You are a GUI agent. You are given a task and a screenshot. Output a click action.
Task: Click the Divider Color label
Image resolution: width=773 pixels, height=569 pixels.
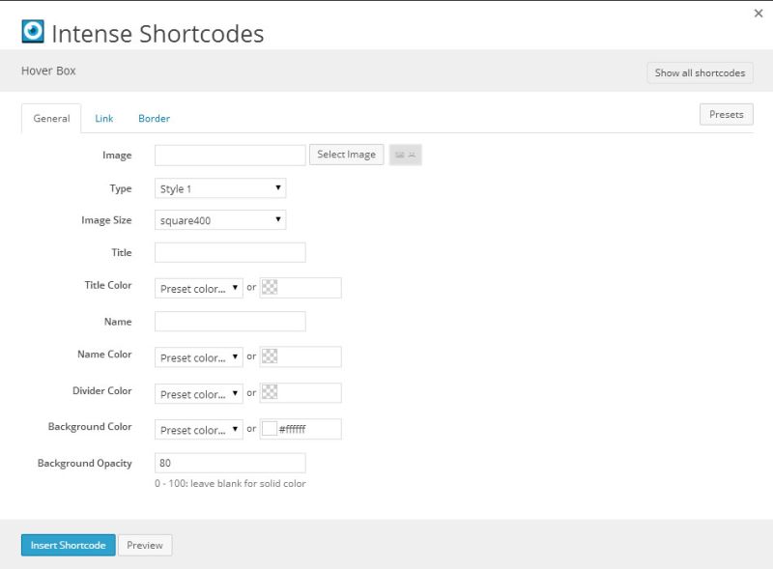(102, 391)
